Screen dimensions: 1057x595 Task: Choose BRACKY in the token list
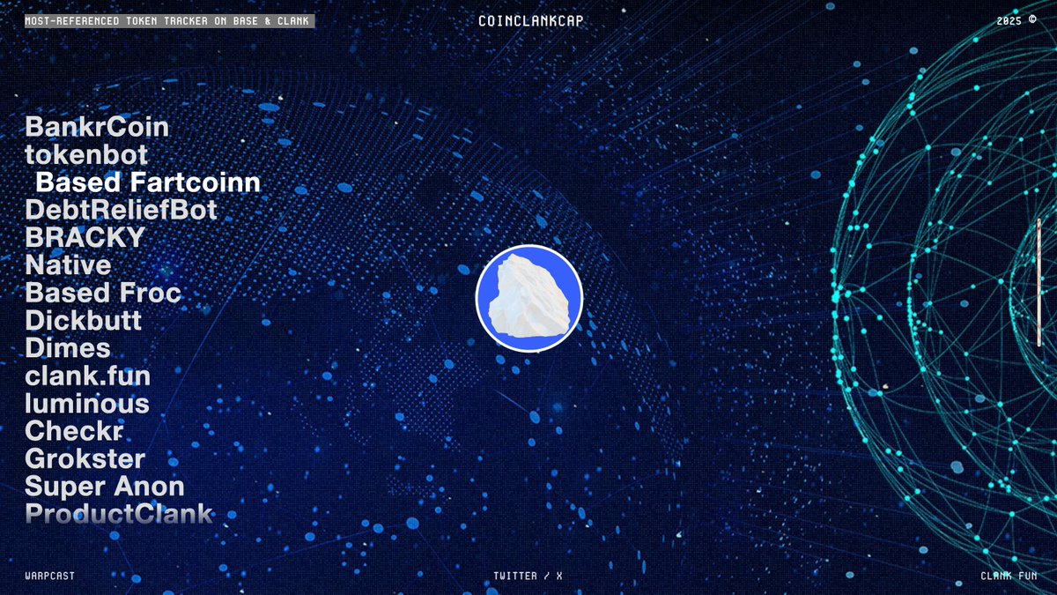click(85, 237)
